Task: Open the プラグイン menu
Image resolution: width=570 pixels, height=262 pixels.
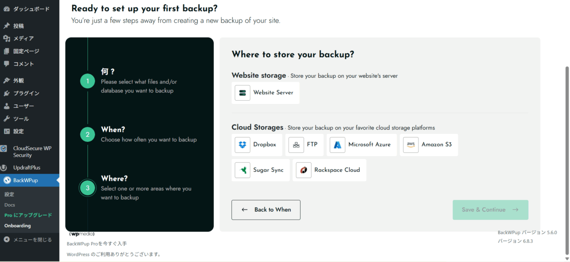Action: (x=26, y=94)
